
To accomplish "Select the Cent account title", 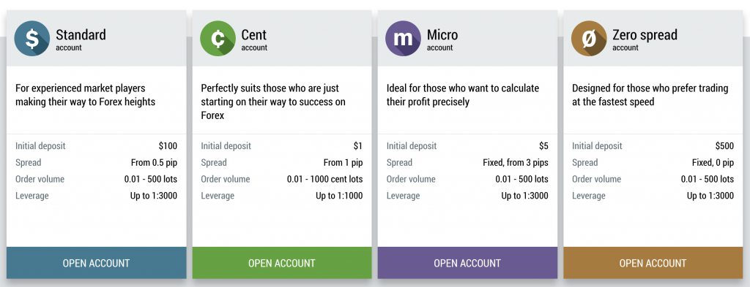I will coord(254,35).
